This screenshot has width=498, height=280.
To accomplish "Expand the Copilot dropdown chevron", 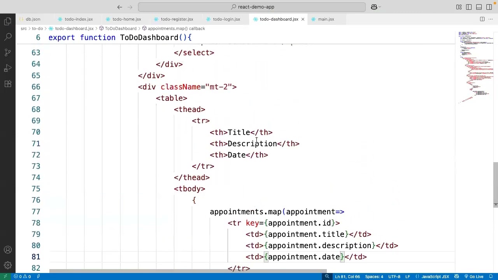I will point(380,7).
